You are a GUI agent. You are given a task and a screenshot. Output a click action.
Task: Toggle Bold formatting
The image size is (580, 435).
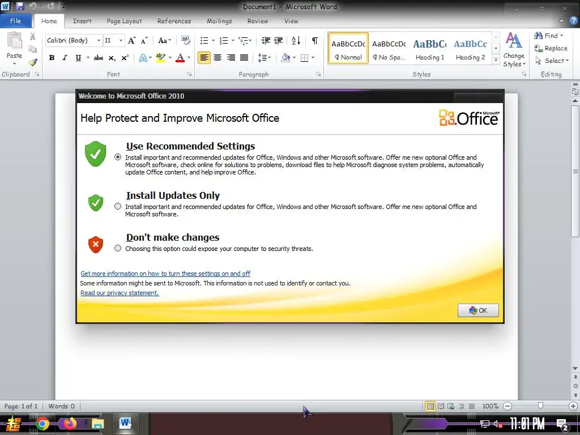tap(52, 58)
